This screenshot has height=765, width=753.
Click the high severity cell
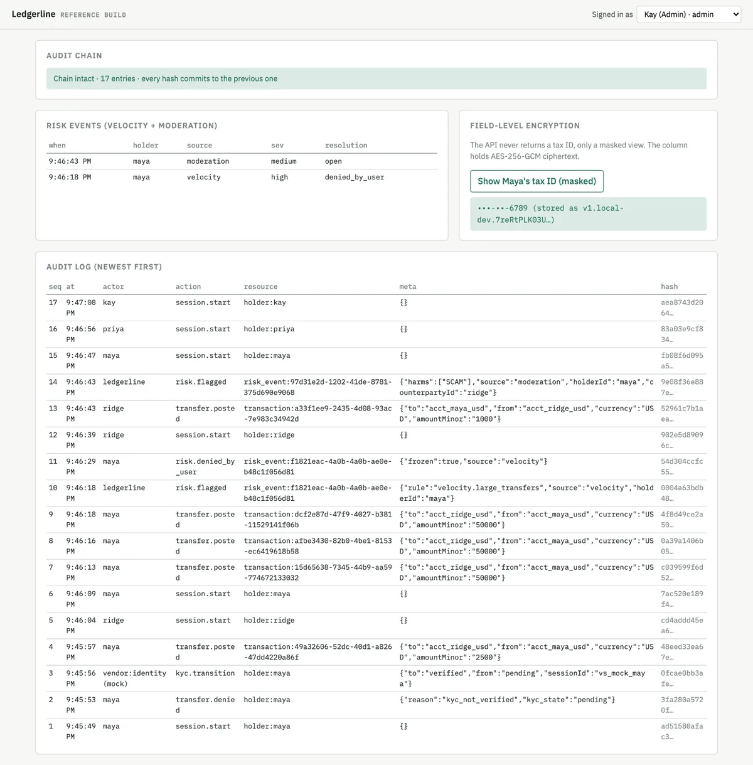[x=279, y=177]
